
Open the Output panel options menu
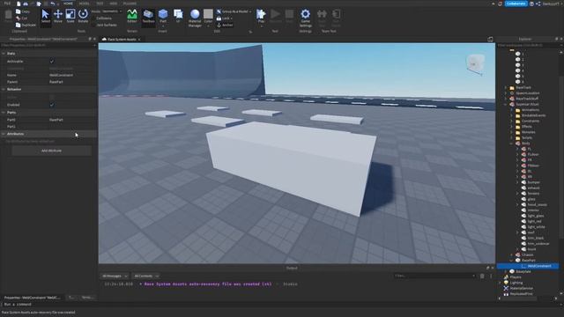pyautogui.click(x=491, y=276)
